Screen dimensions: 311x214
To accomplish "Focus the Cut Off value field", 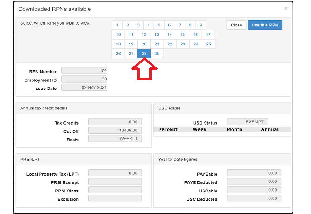I will coord(114,130).
